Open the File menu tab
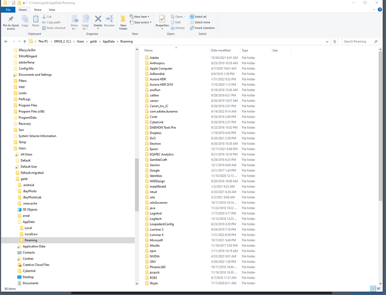This screenshot has width=386, height=295. pos(8,10)
